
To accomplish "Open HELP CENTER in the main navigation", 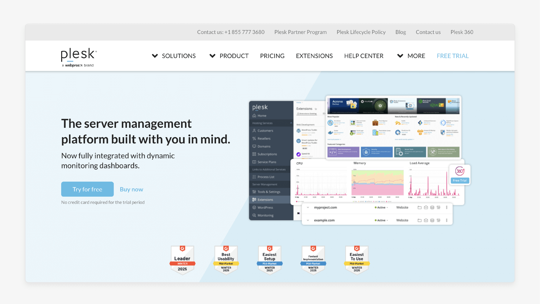I will 364,56.
